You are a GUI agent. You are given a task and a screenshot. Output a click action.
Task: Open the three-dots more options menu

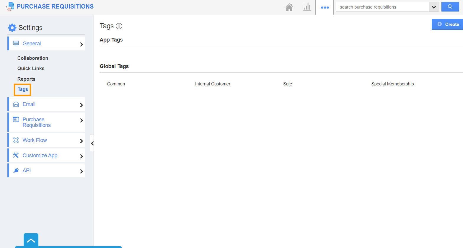pos(325,7)
